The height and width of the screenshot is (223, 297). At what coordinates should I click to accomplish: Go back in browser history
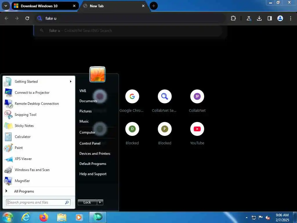[6, 18]
